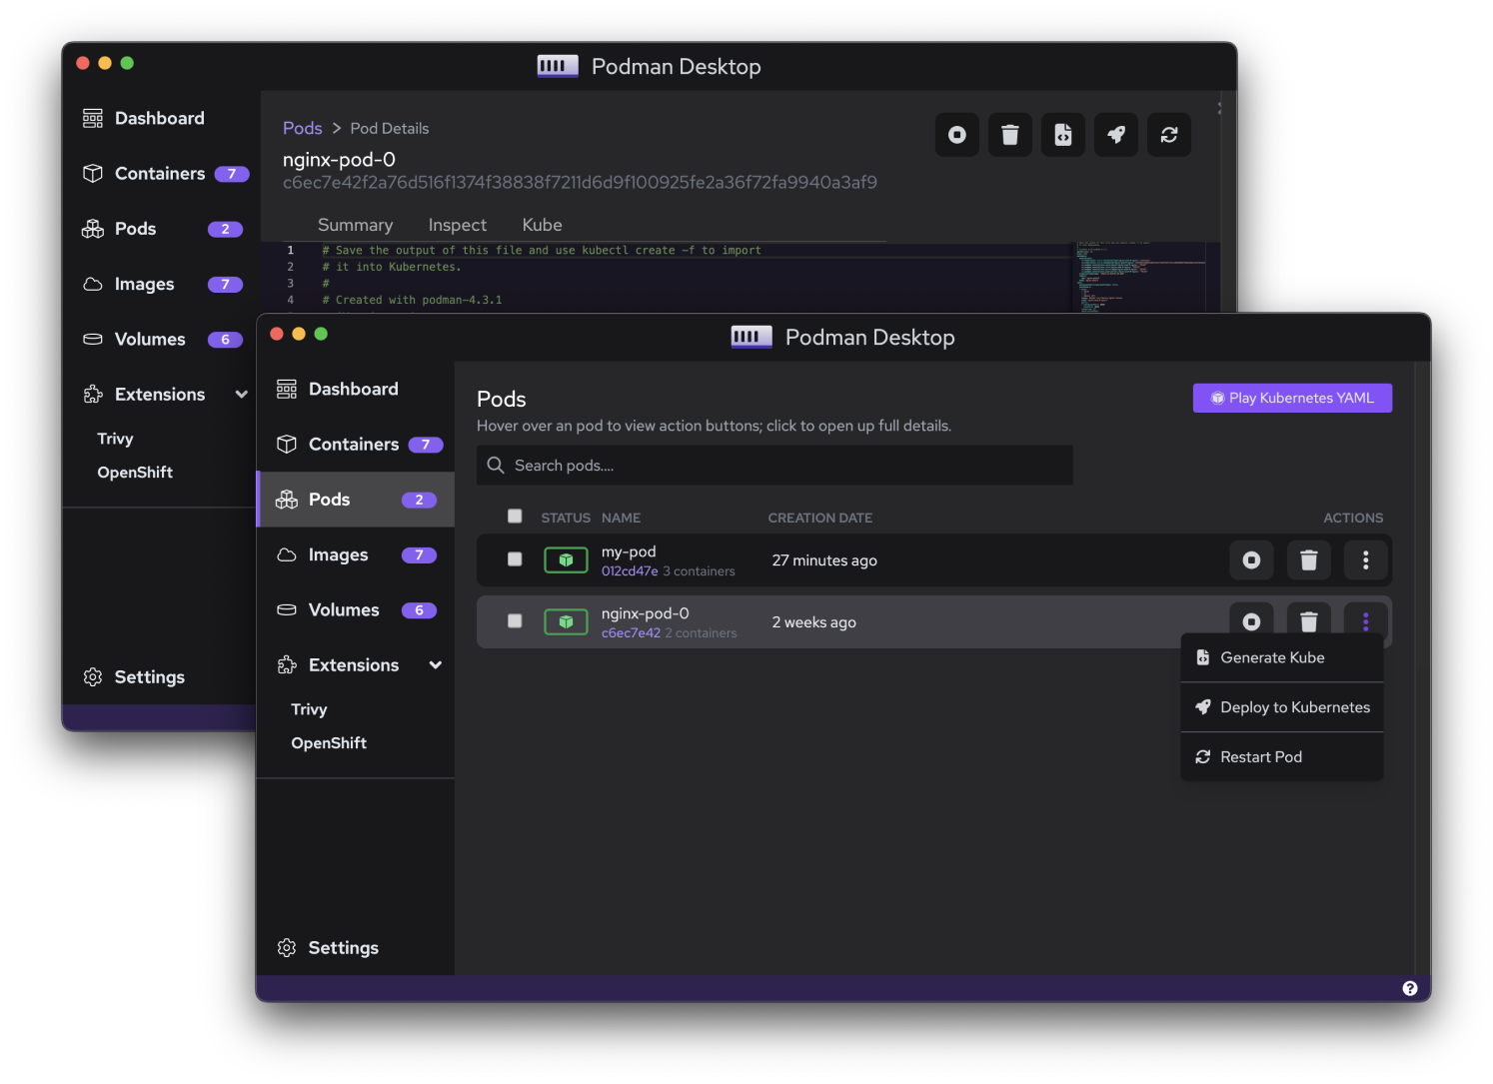Screen dimensions: 1493x1084
Task: Open Trivy extension in back window
Action: [x=115, y=439]
